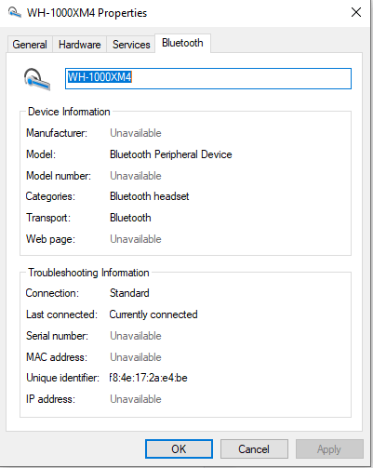Close the WH-1000XM4 Properties dialog
This screenshot has height=468, width=373.
(356, 12)
